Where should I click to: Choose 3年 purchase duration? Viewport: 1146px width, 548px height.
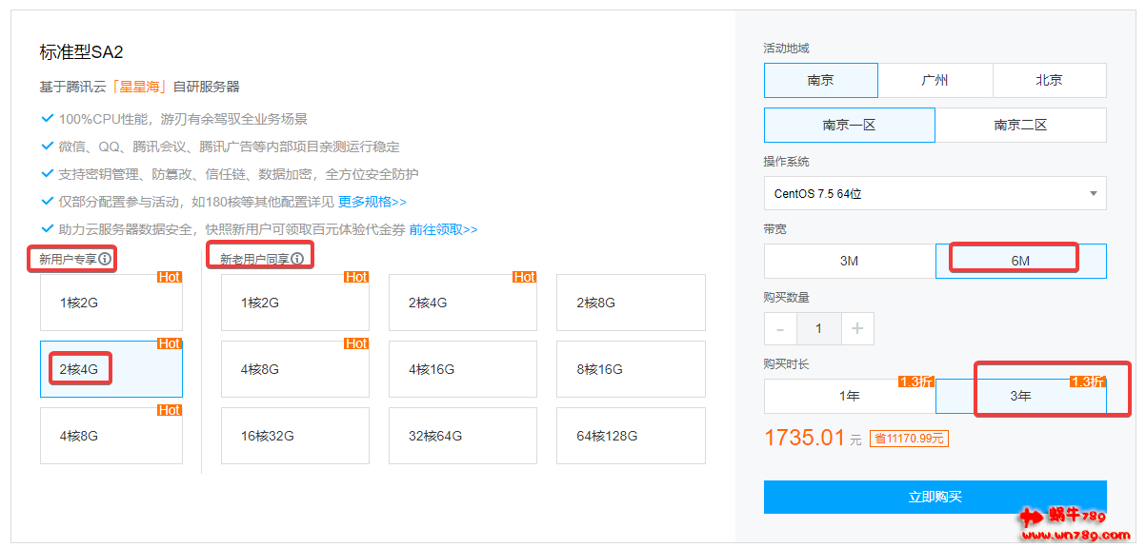point(1020,396)
